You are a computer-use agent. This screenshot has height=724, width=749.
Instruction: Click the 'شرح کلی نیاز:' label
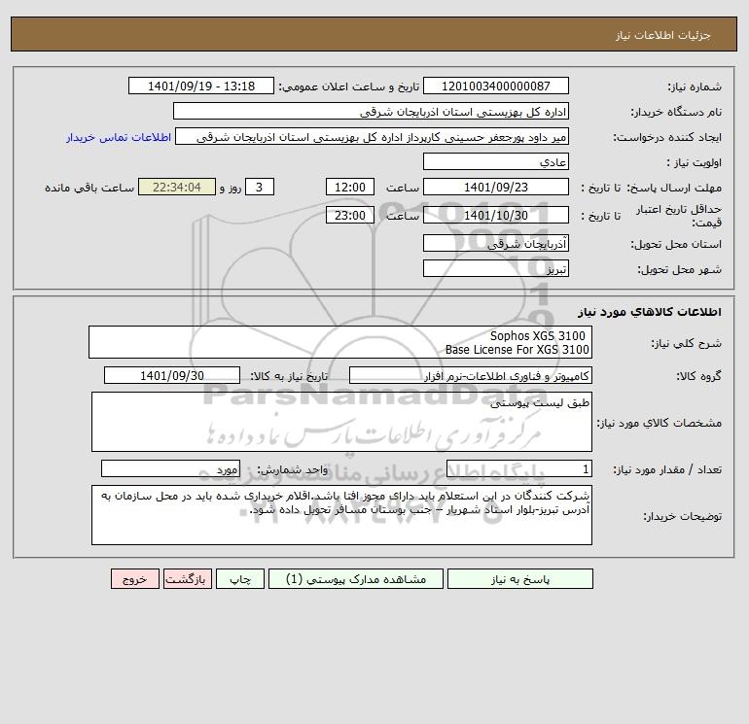tap(687, 343)
